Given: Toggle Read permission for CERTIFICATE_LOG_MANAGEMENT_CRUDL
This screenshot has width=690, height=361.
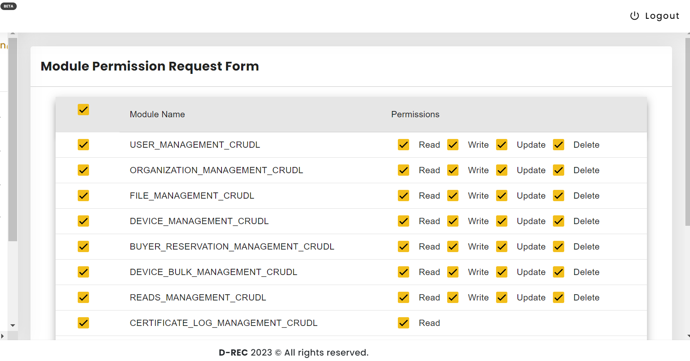Looking at the screenshot, I should click(x=403, y=323).
